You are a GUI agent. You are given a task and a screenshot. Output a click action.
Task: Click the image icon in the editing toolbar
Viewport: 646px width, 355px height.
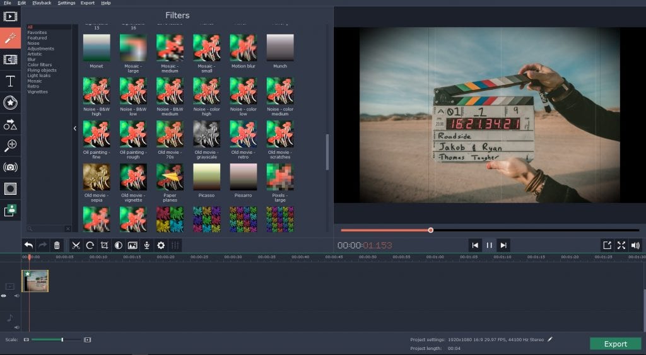[x=132, y=245]
